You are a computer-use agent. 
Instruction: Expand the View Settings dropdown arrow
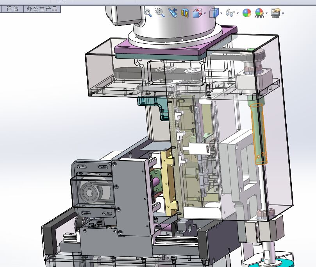(283, 13)
